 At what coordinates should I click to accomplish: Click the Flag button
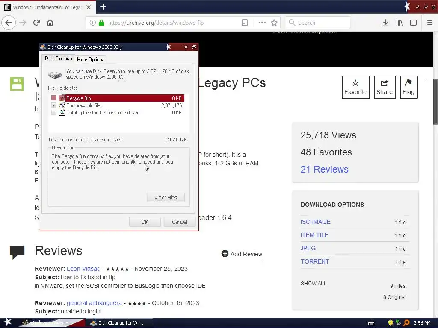coord(408,87)
